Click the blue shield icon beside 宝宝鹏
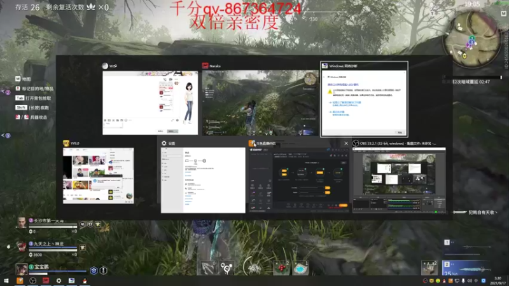The height and width of the screenshot is (286, 509). tap(94, 271)
